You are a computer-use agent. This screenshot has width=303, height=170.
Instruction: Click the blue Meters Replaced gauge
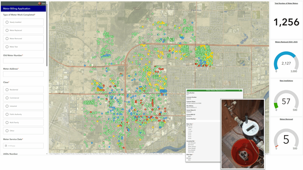point(286,61)
